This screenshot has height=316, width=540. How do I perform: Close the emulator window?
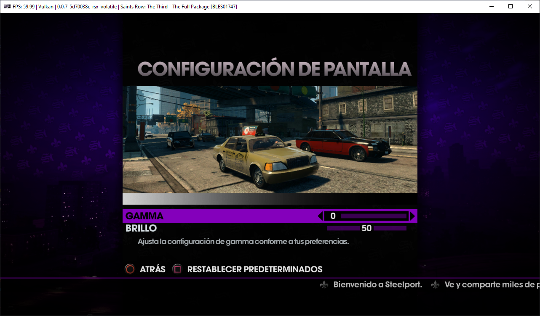pos(530,6)
